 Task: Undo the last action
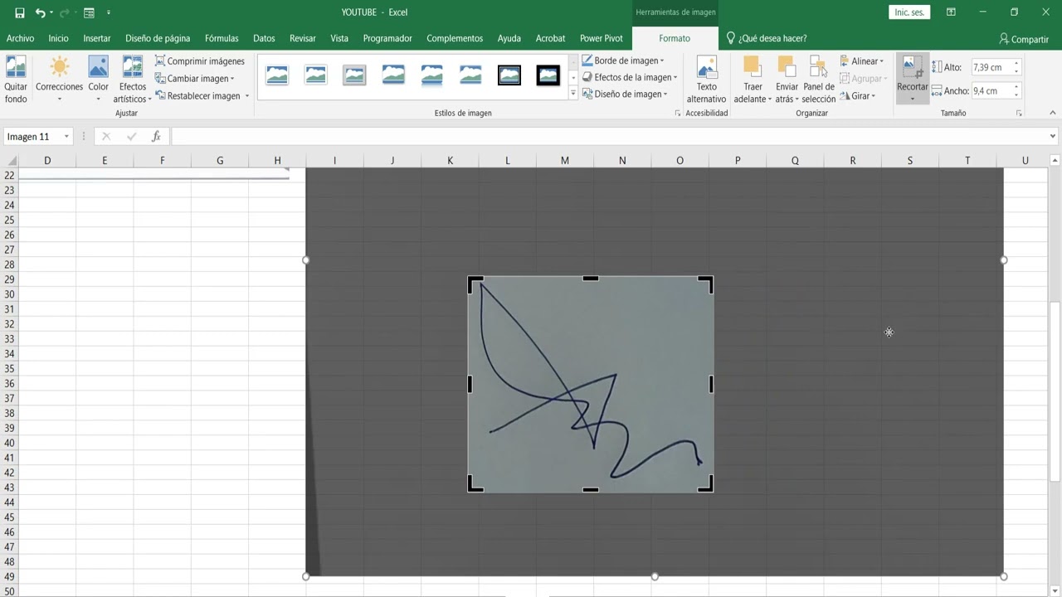(x=40, y=12)
